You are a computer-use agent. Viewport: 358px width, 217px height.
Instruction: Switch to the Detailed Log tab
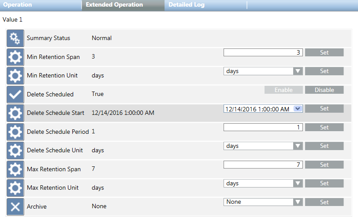click(186, 5)
